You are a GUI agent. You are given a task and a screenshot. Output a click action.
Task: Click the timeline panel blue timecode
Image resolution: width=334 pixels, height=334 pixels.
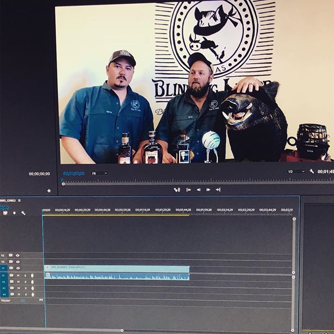coord(4,207)
